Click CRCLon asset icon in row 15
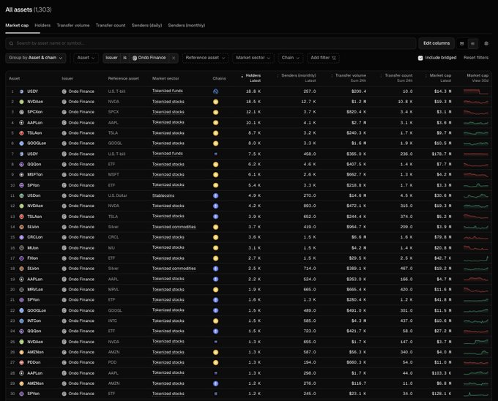Image resolution: width=498 pixels, height=401 pixels. [x=21, y=237]
